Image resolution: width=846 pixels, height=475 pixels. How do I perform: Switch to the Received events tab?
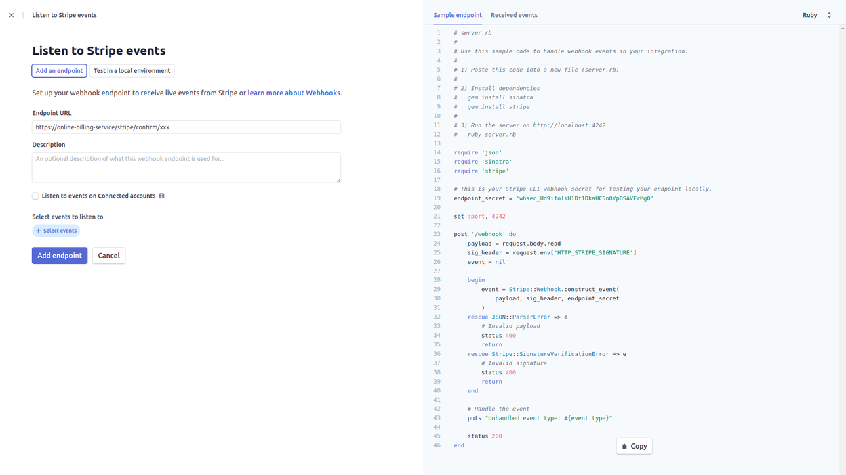tap(514, 15)
